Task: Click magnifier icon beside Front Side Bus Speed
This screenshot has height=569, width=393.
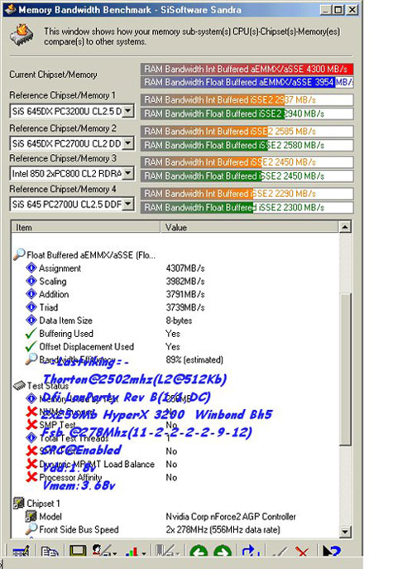Action: tap(31, 529)
